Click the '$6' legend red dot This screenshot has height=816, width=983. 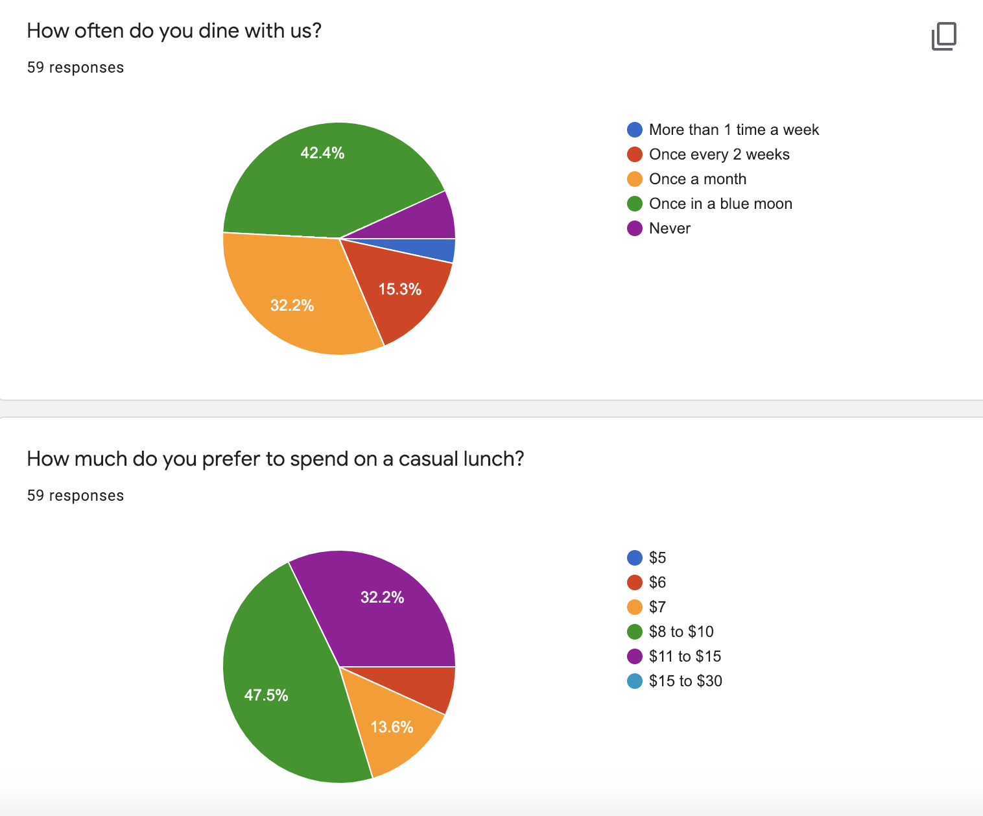point(635,582)
